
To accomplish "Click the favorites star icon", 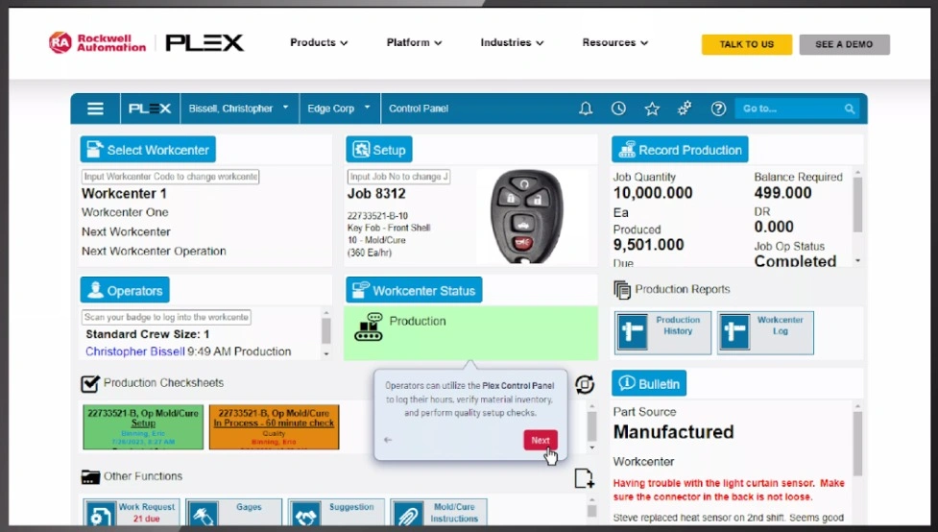I will pyautogui.click(x=652, y=109).
